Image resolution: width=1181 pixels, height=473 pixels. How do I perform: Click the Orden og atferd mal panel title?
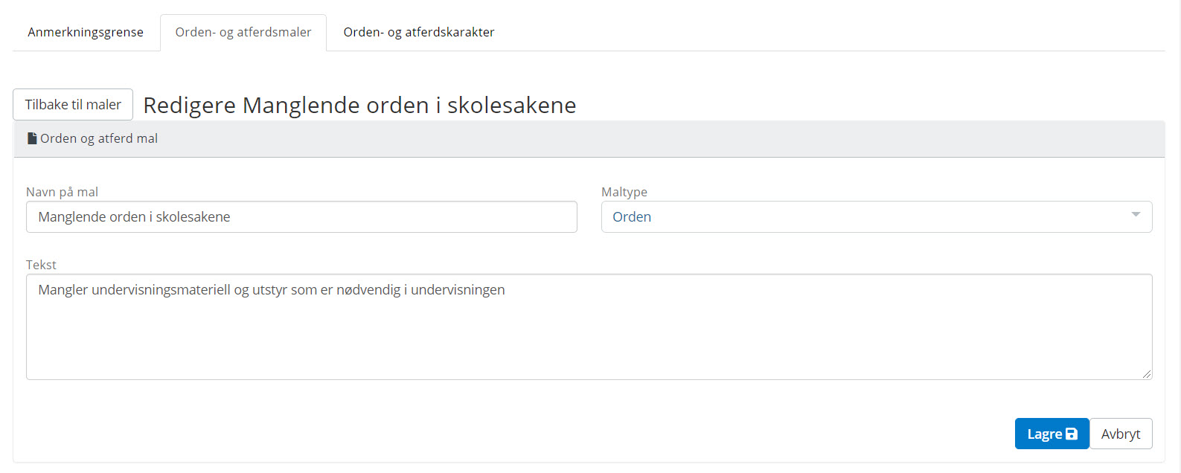click(x=99, y=138)
